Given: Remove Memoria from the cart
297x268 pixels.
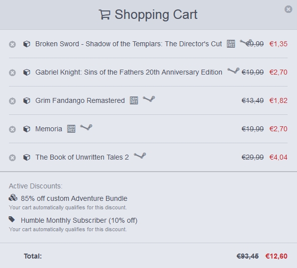Looking at the screenshot, I should click(12, 129).
